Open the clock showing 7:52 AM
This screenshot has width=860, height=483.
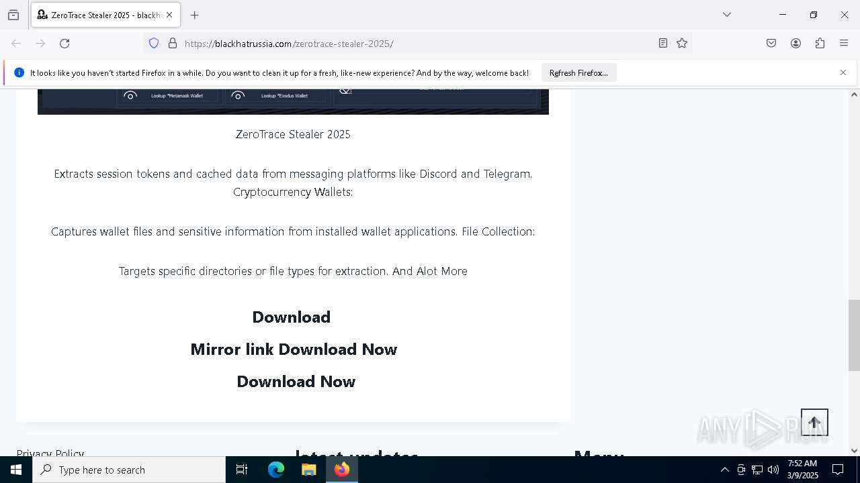(802, 470)
